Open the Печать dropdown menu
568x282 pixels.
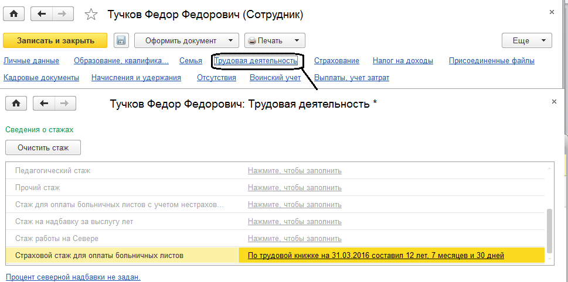tap(275, 40)
